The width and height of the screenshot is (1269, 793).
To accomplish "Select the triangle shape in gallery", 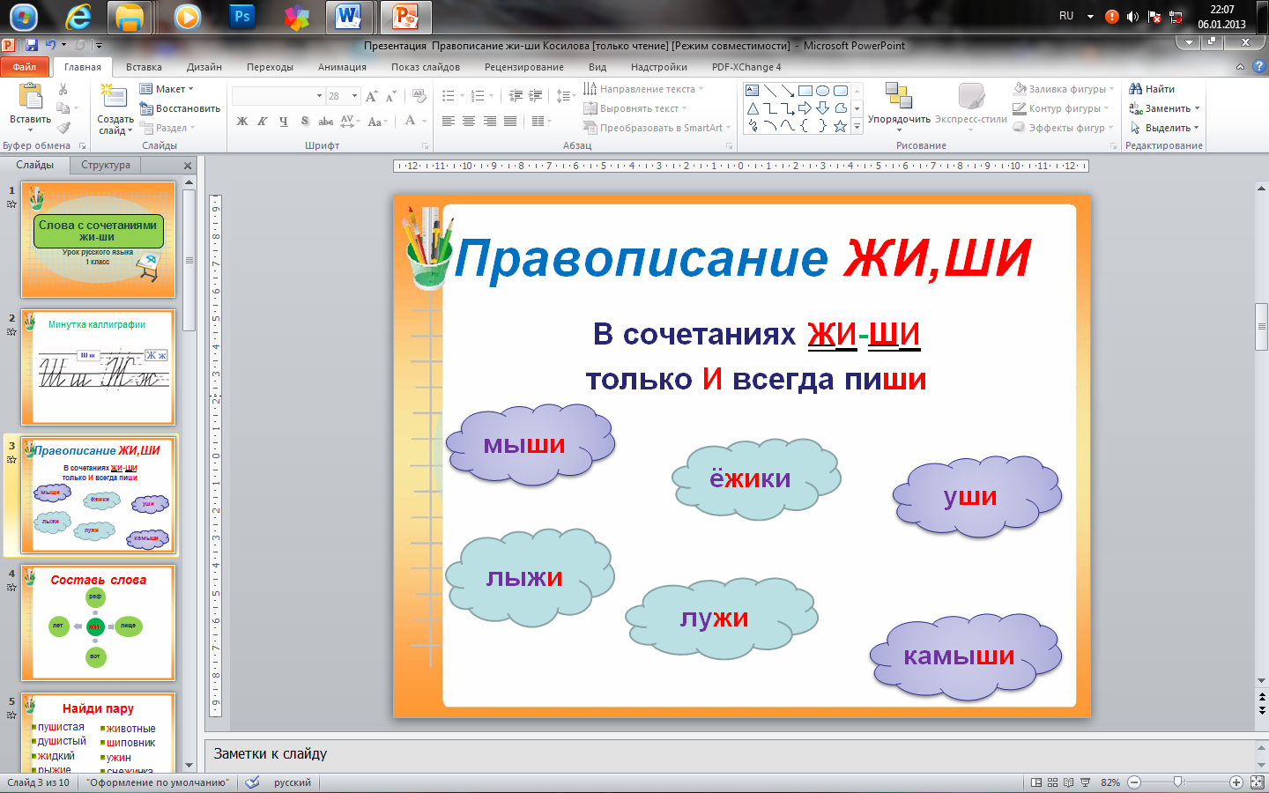I will click(752, 108).
